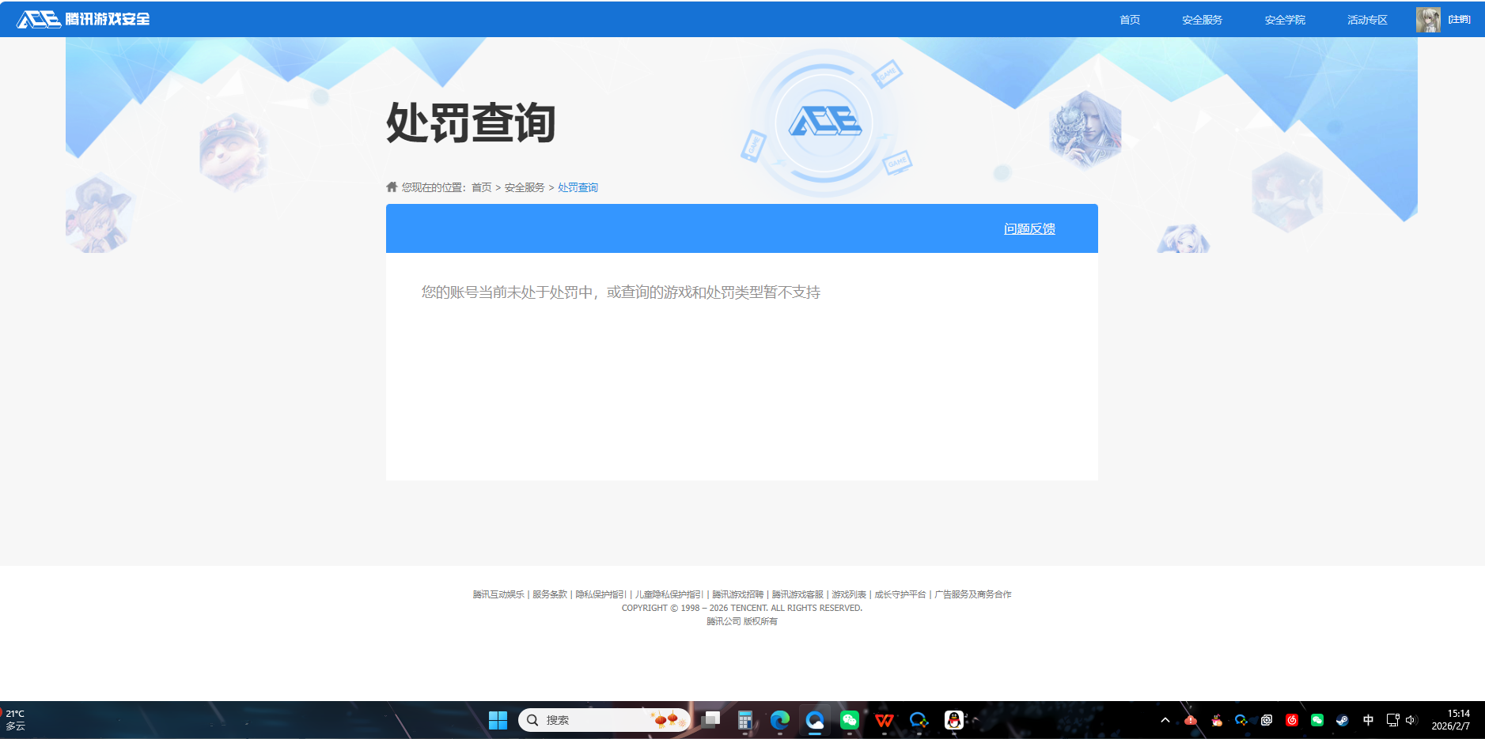The width and height of the screenshot is (1485, 739).
Task: Toggle the input method 中/英 indicator
Action: coord(1368,720)
